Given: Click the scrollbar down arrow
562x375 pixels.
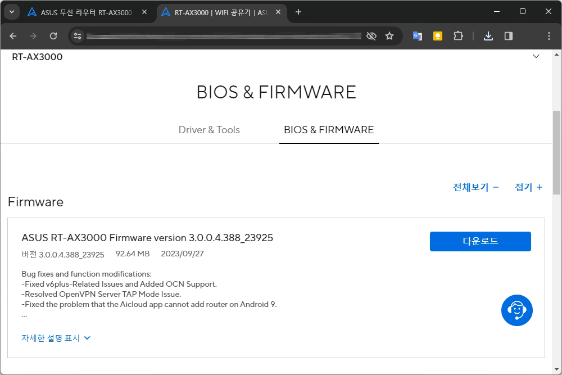Looking at the screenshot, I should (556, 369).
